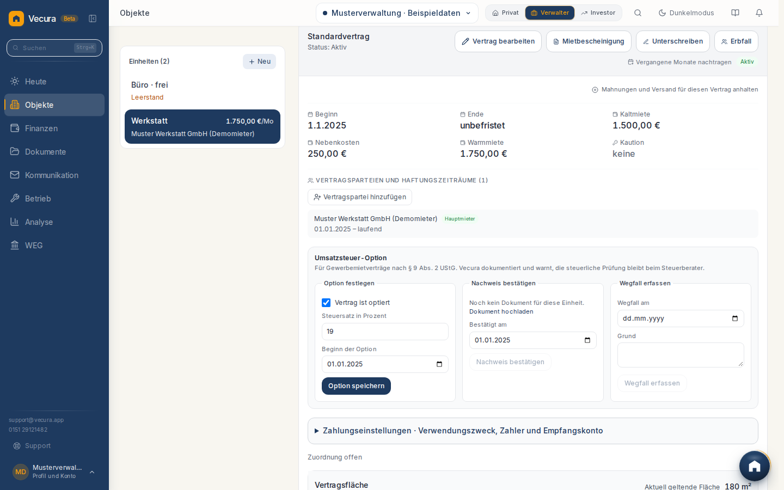Click the Leerstand label

tap(147, 97)
